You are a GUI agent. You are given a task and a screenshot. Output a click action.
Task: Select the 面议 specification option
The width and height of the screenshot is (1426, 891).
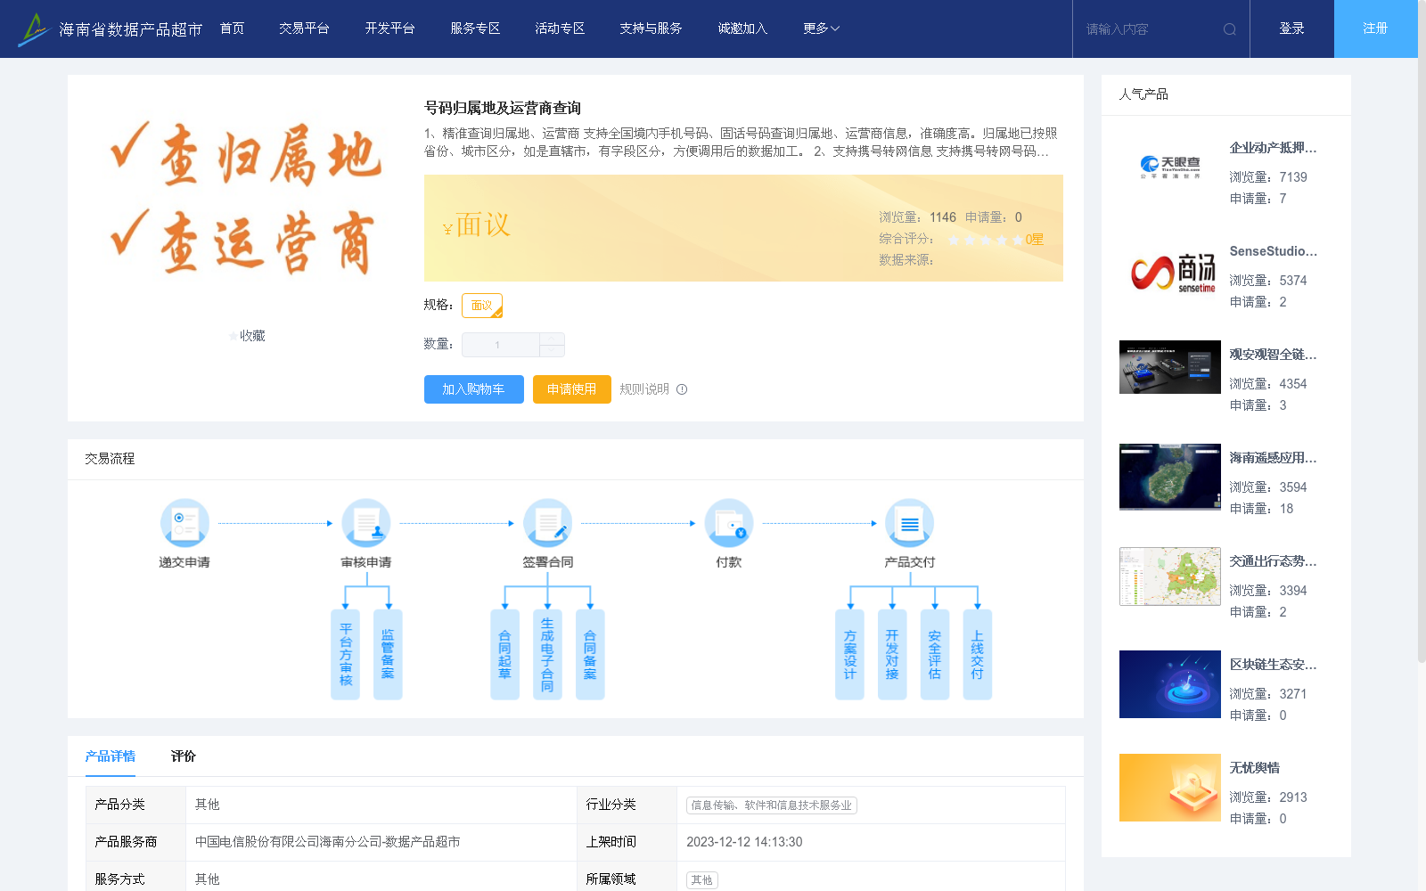pyautogui.click(x=481, y=305)
